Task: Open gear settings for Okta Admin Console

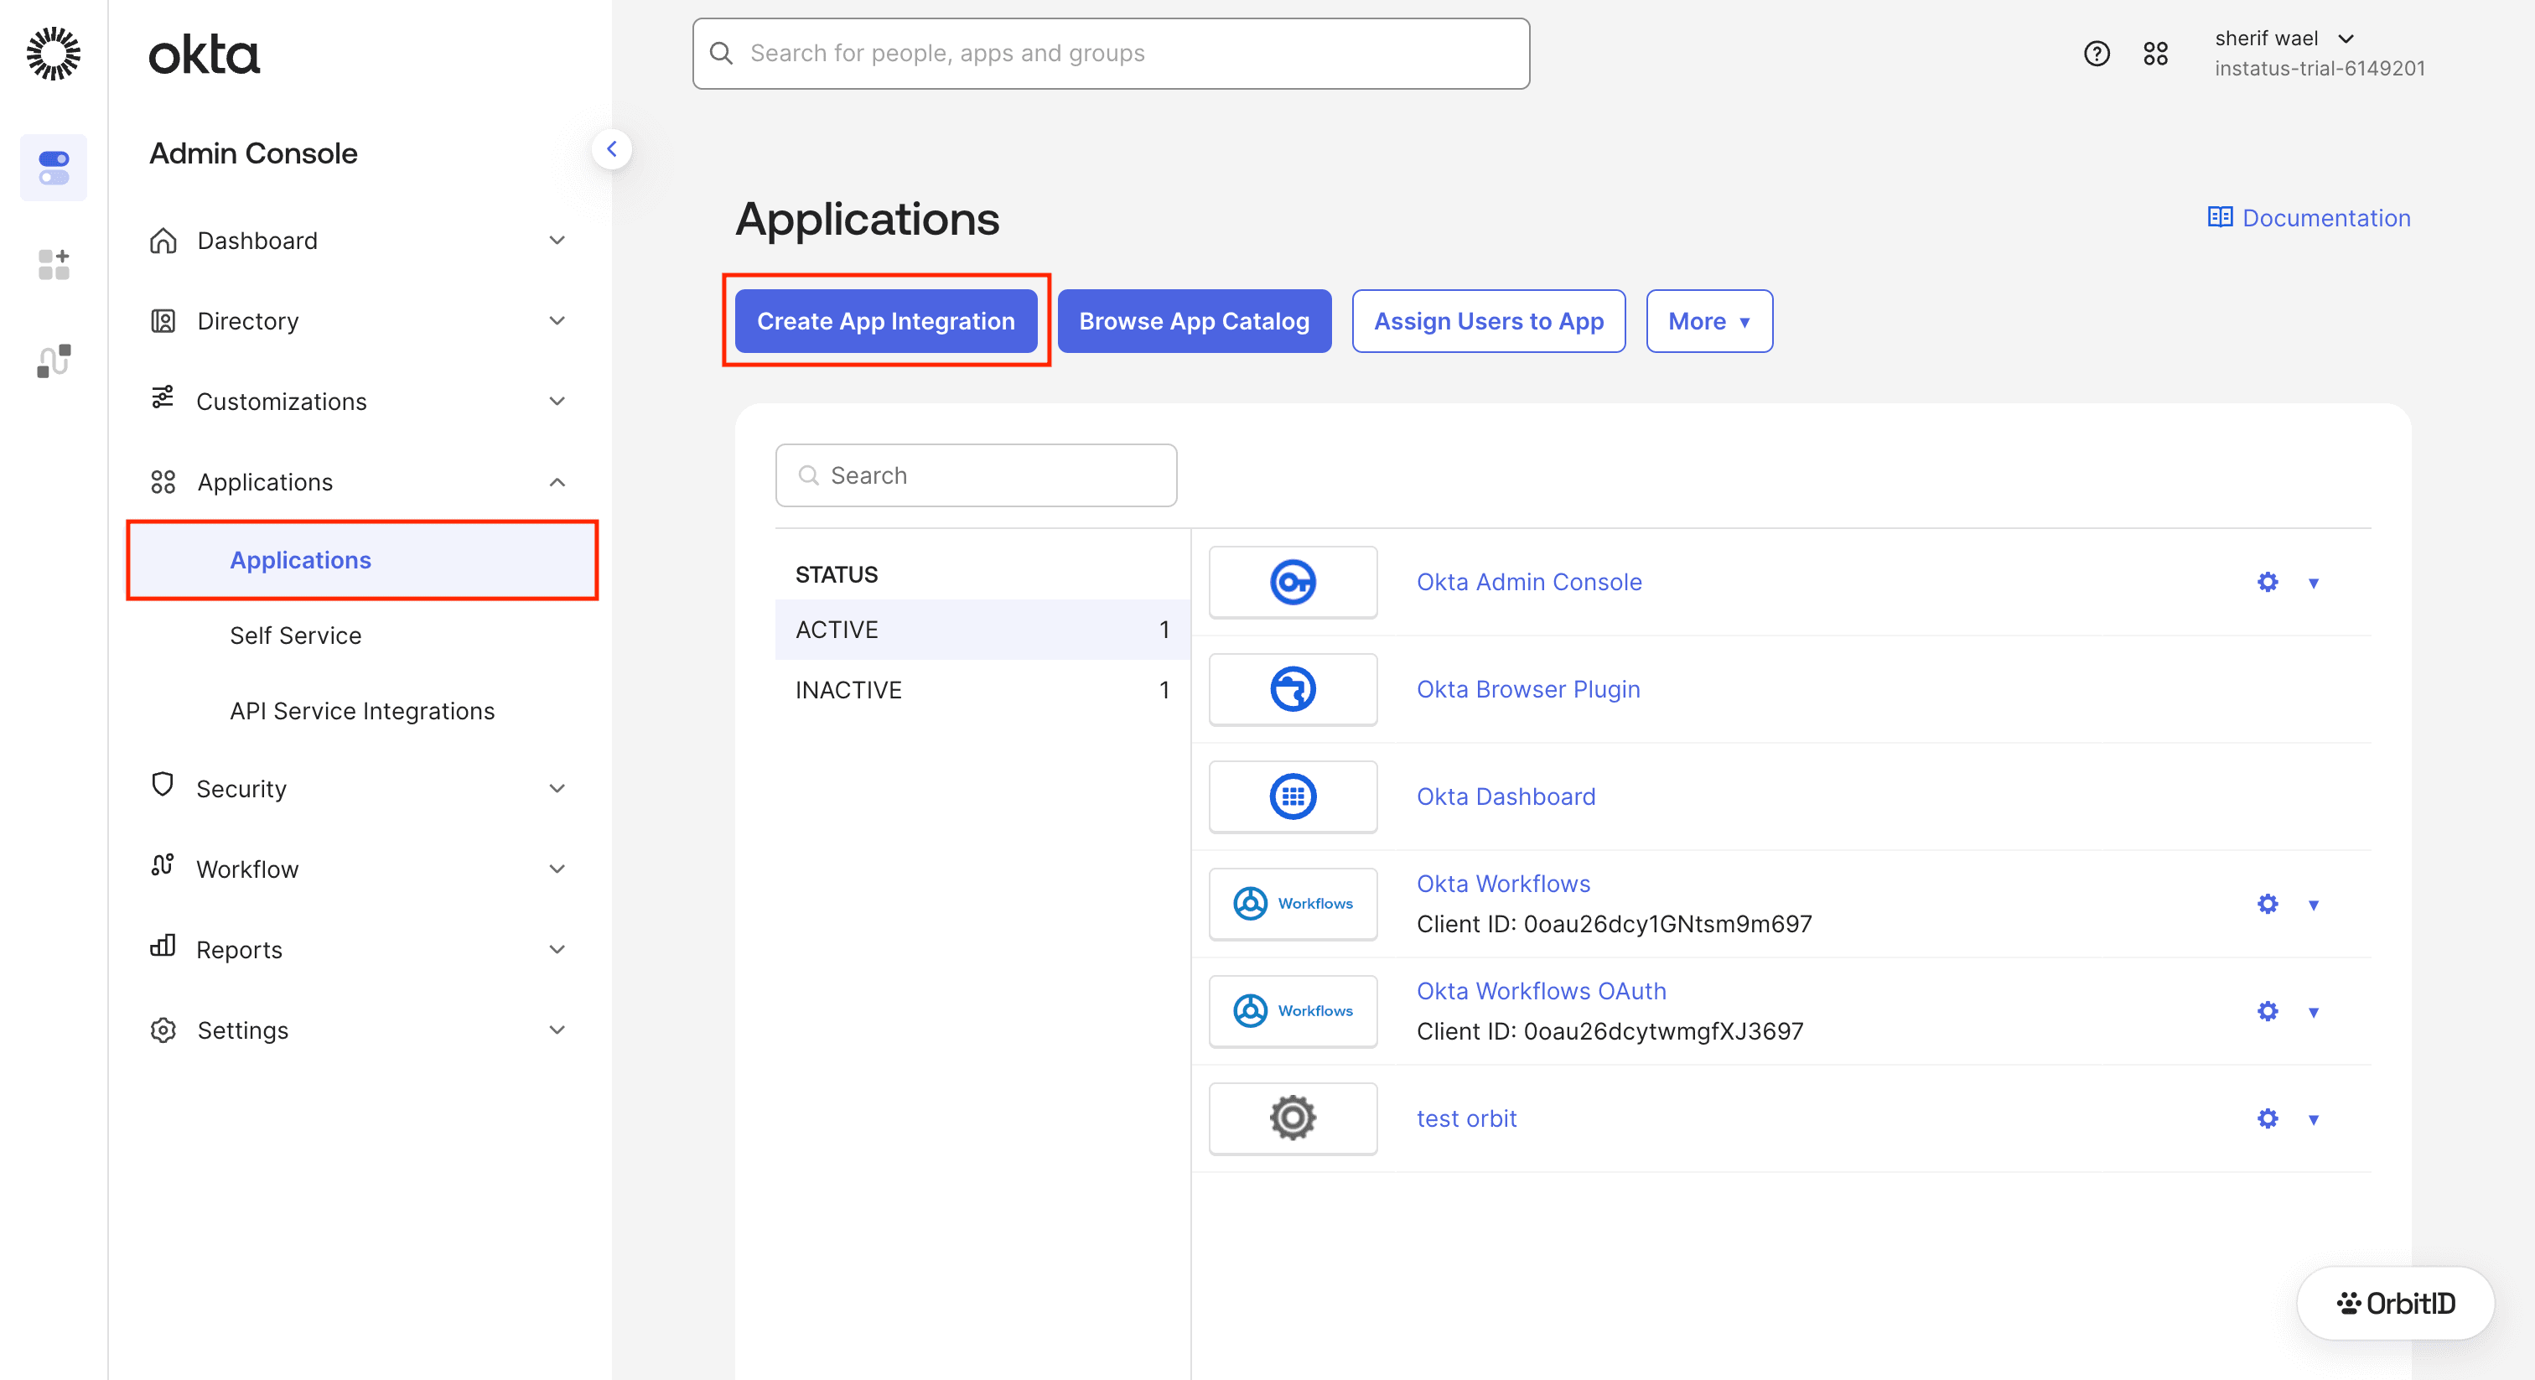Action: [2268, 582]
